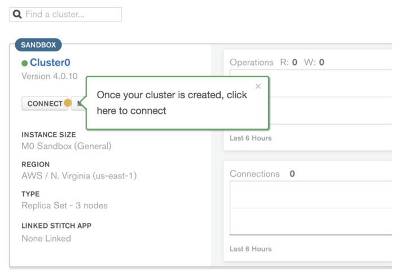
Task: Dismiss the connect tooltip with the X
Action: 258,86
